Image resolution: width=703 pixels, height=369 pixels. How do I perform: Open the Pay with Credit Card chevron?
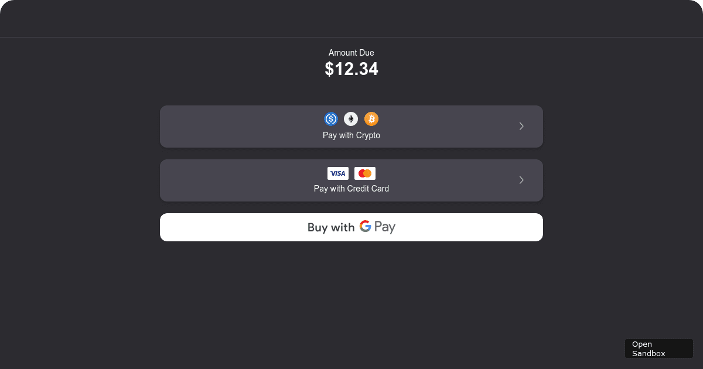pos(521,180)
